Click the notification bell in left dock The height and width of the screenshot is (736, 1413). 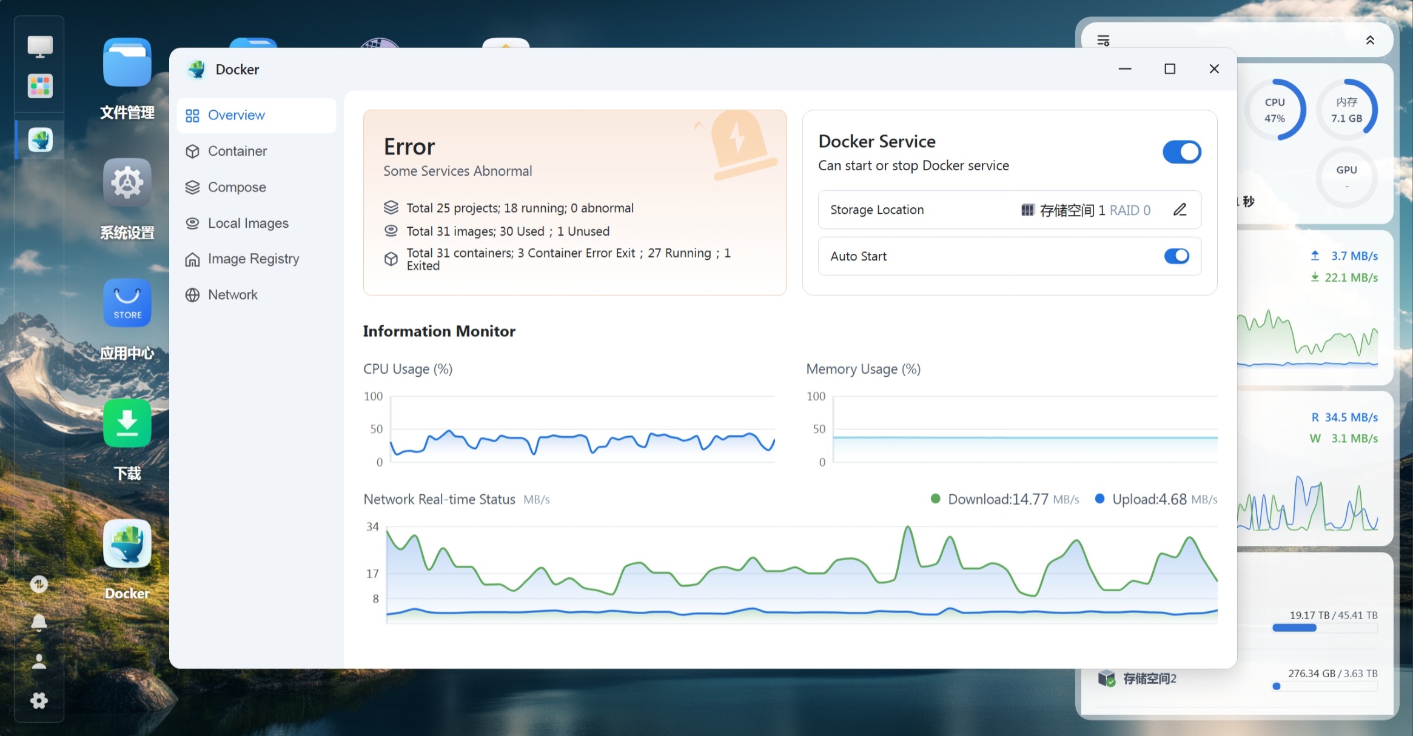point(39,622)
